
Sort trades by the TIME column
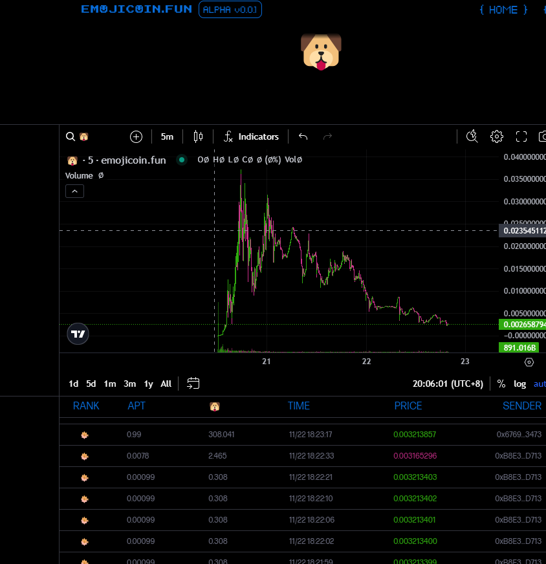click(298, 406)
